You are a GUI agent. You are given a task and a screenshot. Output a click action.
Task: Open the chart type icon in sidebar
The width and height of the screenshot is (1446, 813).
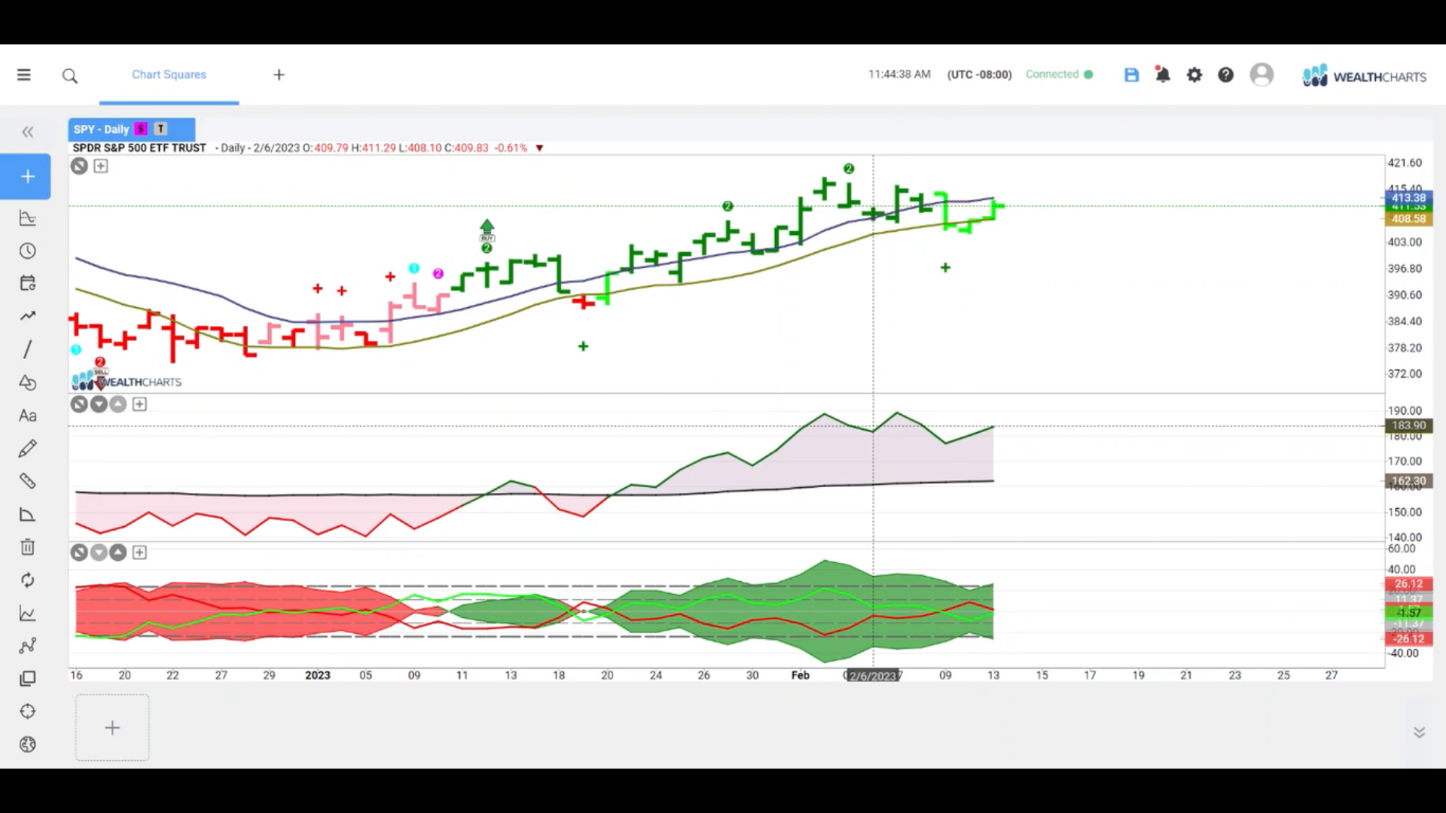click(x=28, y=218)
